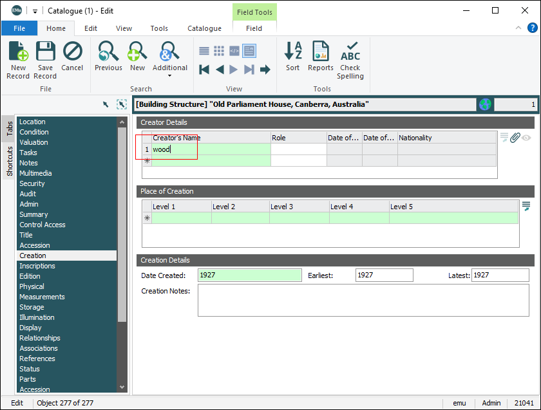Open the File menu
Image resolution: width=541 pixels, height=410 pixels.
(19, 28)
